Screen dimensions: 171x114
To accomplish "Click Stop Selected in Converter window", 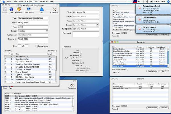I will [x=152, y=71].
